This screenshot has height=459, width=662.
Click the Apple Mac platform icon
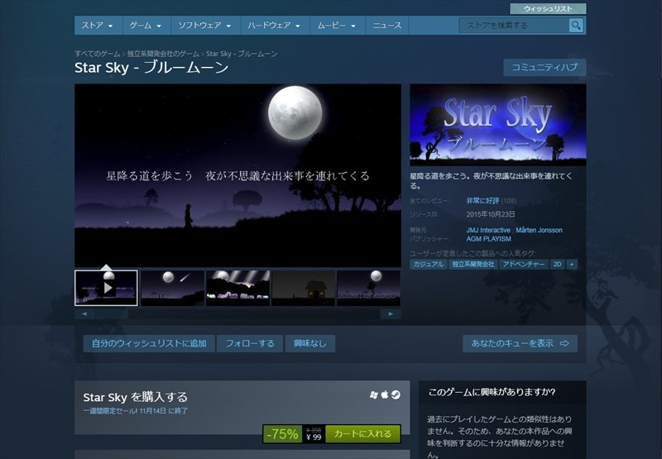(x=385, y=394)
